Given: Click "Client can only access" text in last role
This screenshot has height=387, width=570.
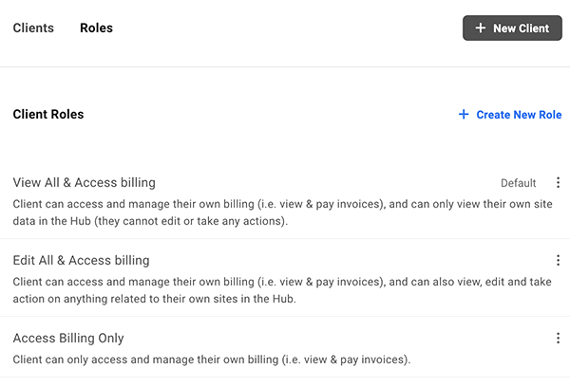Looking at the screenshot, I should [76, 359].
